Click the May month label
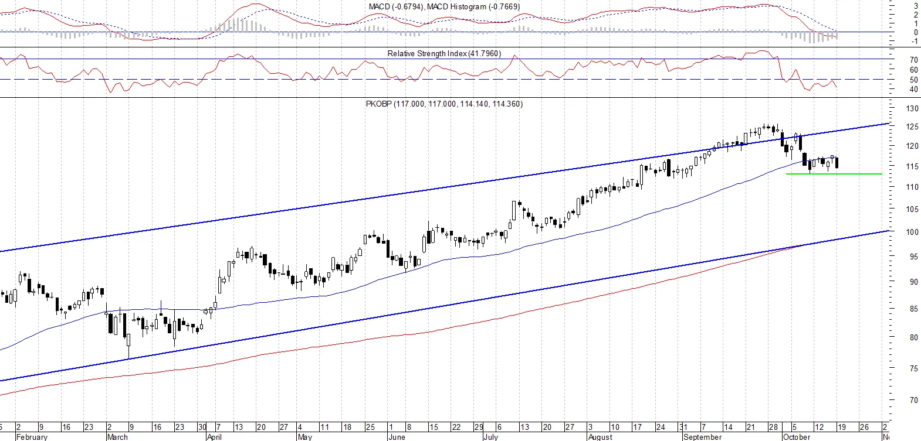The width and height of the screenshot is (921, 441). (305, 437)
